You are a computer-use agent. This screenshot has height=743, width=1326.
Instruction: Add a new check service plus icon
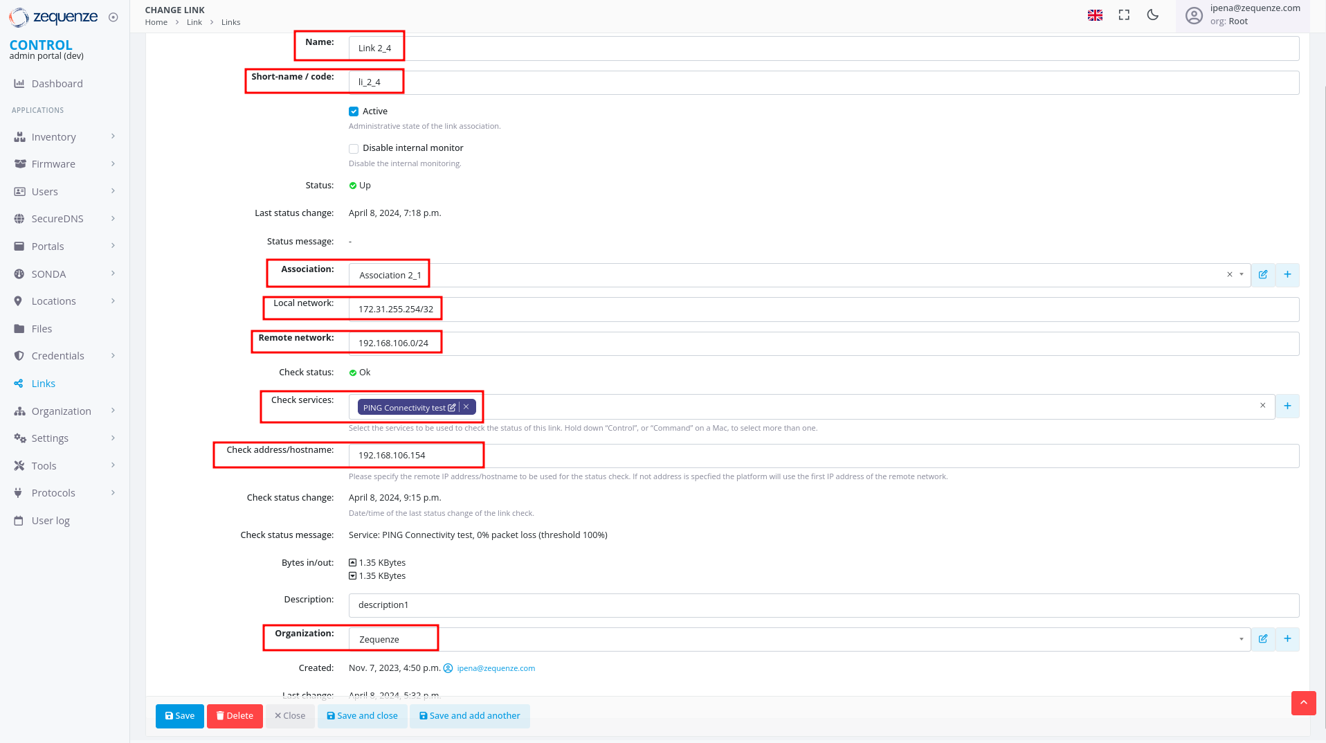(1287, 406)
